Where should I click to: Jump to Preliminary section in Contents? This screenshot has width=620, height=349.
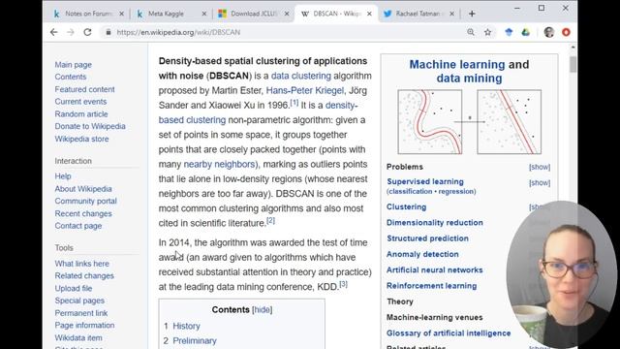(x=195, y=340)
